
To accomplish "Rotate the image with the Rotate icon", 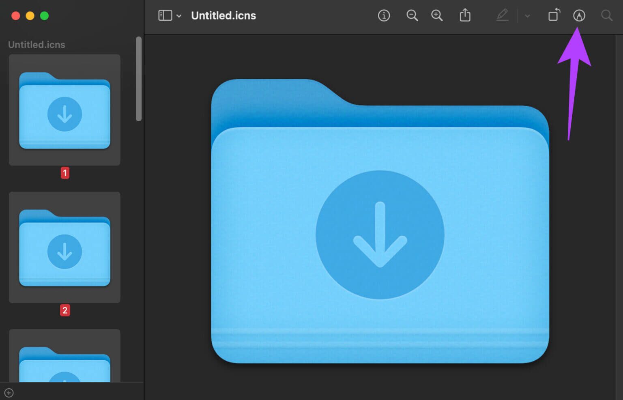I will [x=554, y=16].
